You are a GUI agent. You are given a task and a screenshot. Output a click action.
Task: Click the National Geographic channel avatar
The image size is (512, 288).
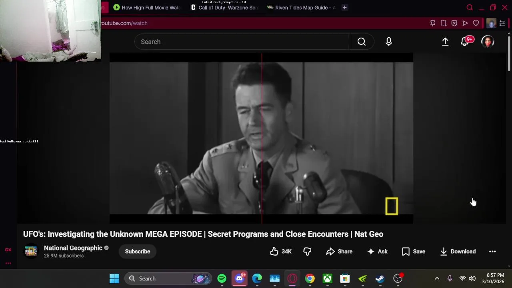point(31,251)
